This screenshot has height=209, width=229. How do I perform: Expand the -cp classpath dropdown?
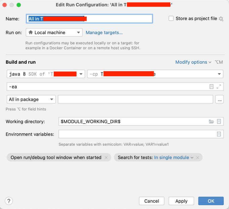point(219,74)
